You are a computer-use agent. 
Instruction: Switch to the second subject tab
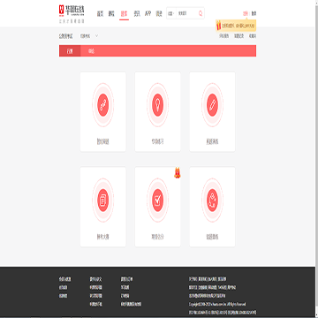tap(92, 51)
